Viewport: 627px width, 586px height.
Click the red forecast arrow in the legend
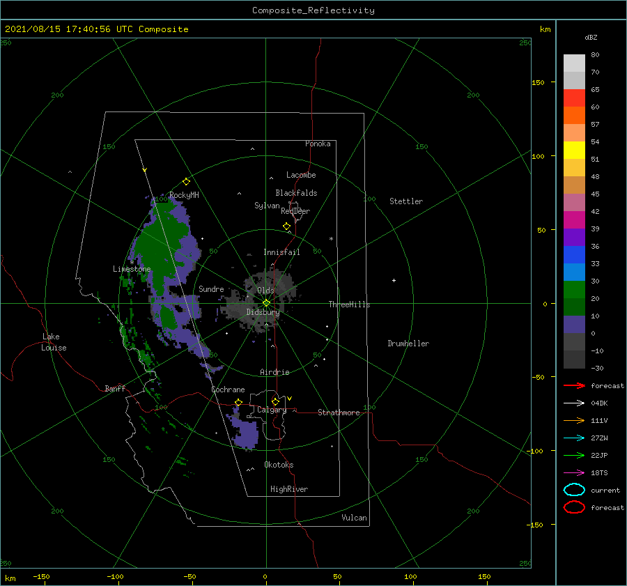[x=574, y=385]
